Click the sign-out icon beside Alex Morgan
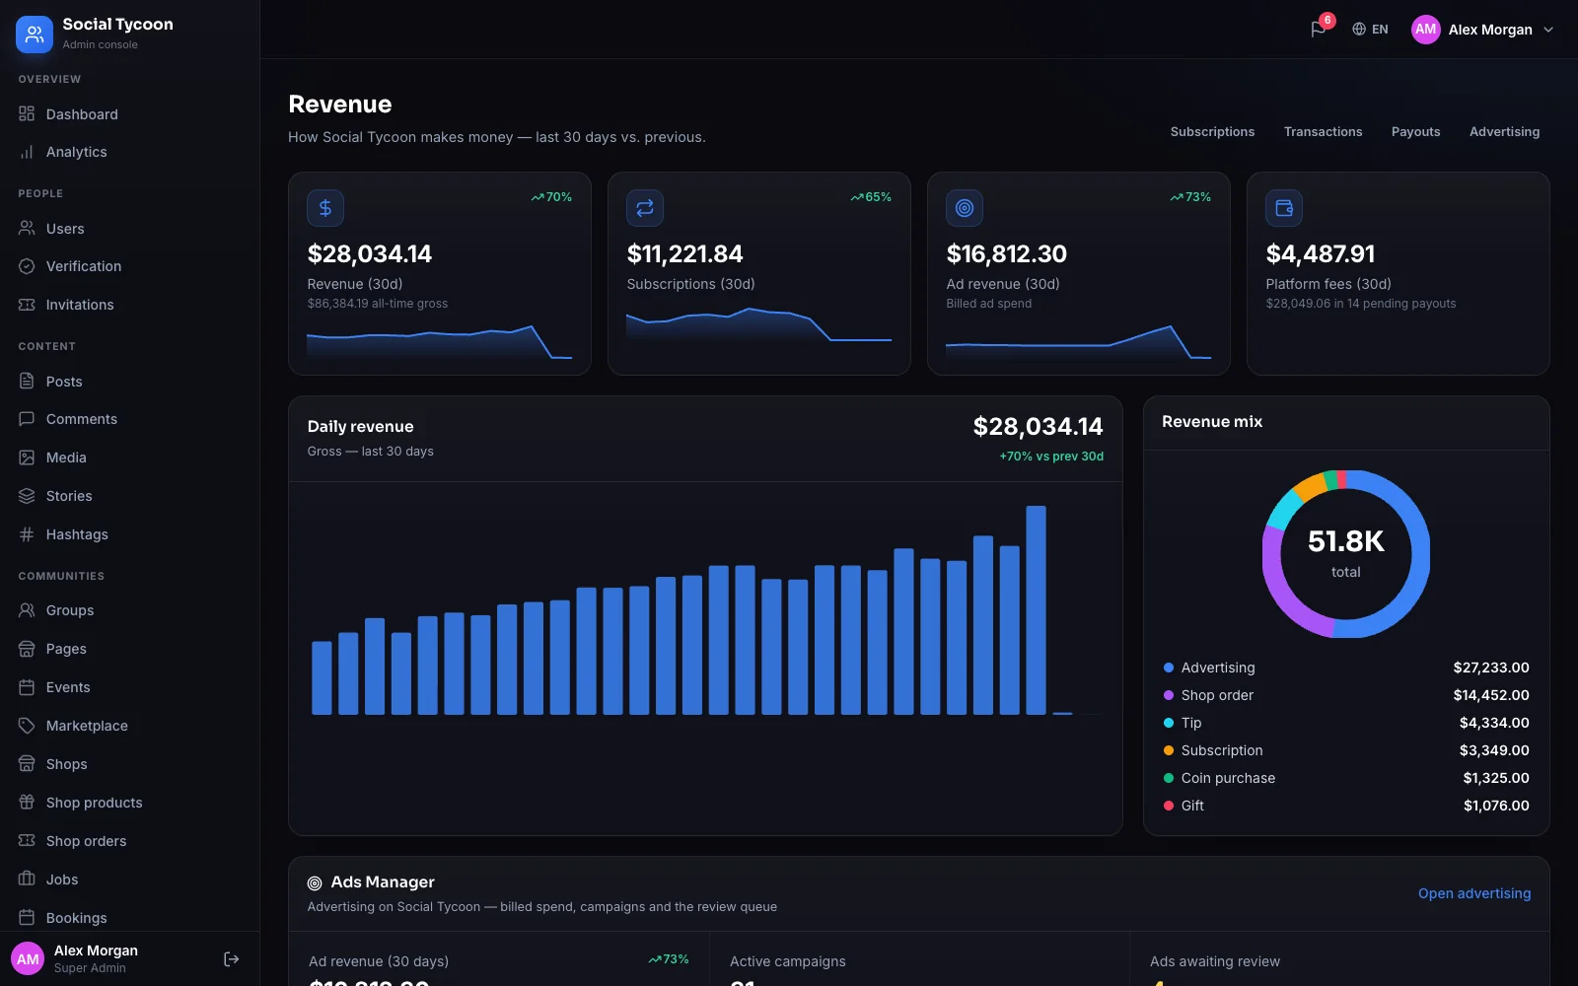Image resolution: width=1578 pixels, height=986 pixels. coord(232,959)
